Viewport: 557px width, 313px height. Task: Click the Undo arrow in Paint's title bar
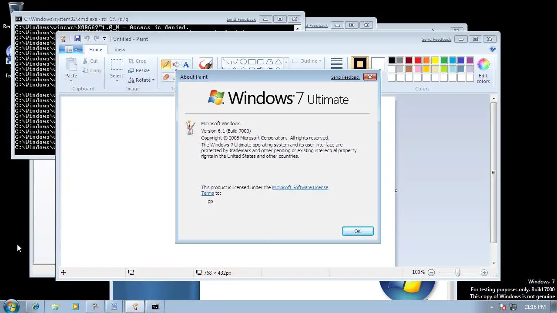tap(87, 39)
